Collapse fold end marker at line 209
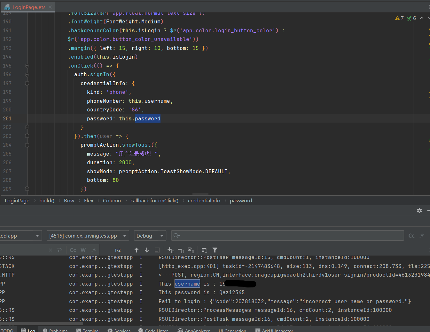The image size is (430, 332). point(27,189)
